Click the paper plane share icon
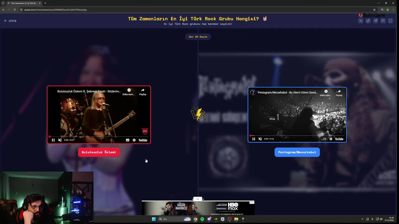 [376, 21]
